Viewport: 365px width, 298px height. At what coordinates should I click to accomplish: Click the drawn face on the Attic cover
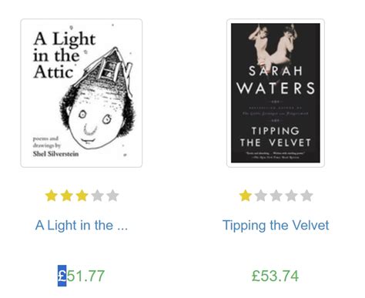[x=97, y=118]
